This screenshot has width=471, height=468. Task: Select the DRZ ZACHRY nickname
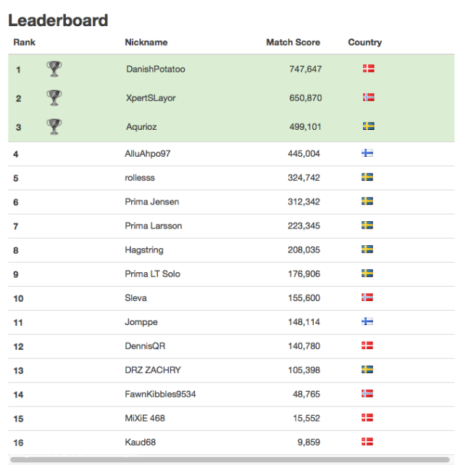(153, 370)
